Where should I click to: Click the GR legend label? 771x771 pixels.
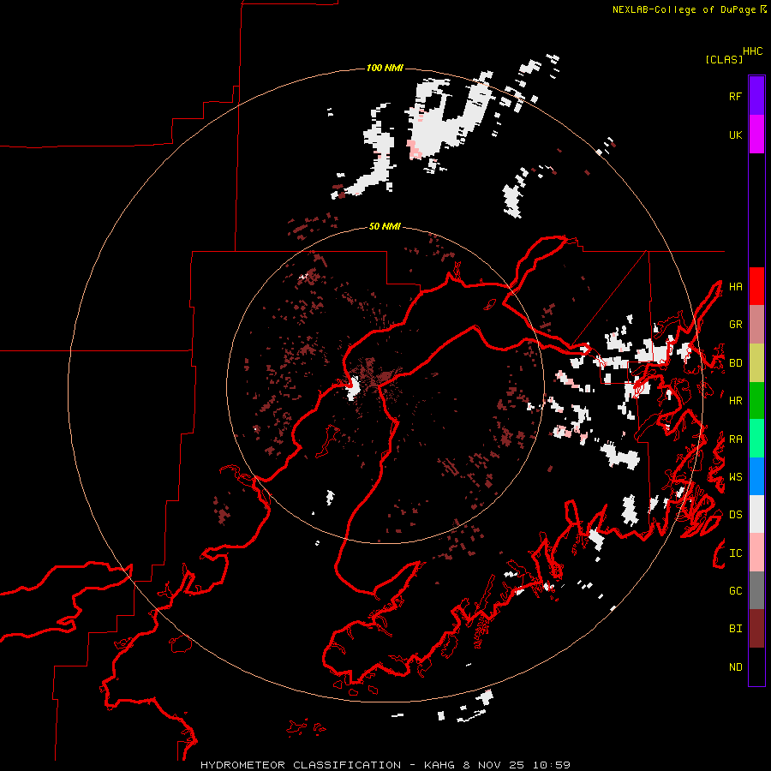coord(735,325)
